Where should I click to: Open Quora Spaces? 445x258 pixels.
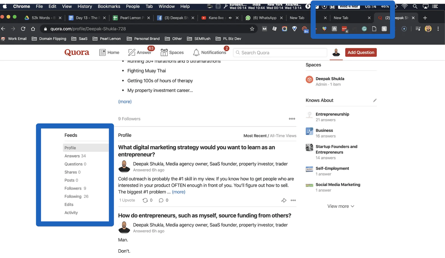point(172,52)
